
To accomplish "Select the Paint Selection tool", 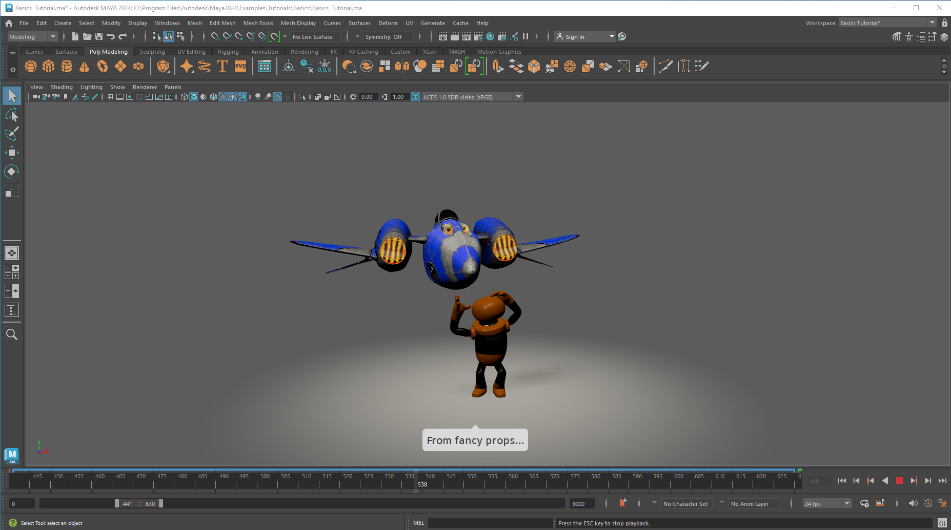I will [12, 134].
